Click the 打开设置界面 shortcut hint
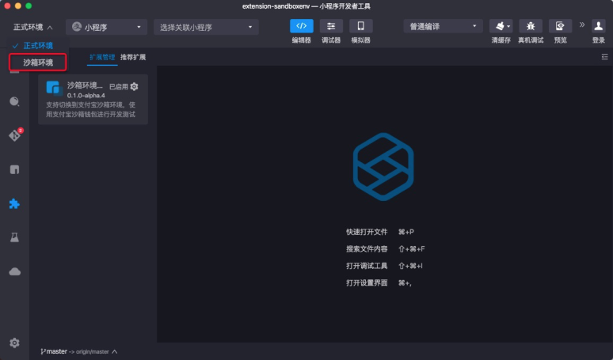The image size is (613, 360). [367, 282]
